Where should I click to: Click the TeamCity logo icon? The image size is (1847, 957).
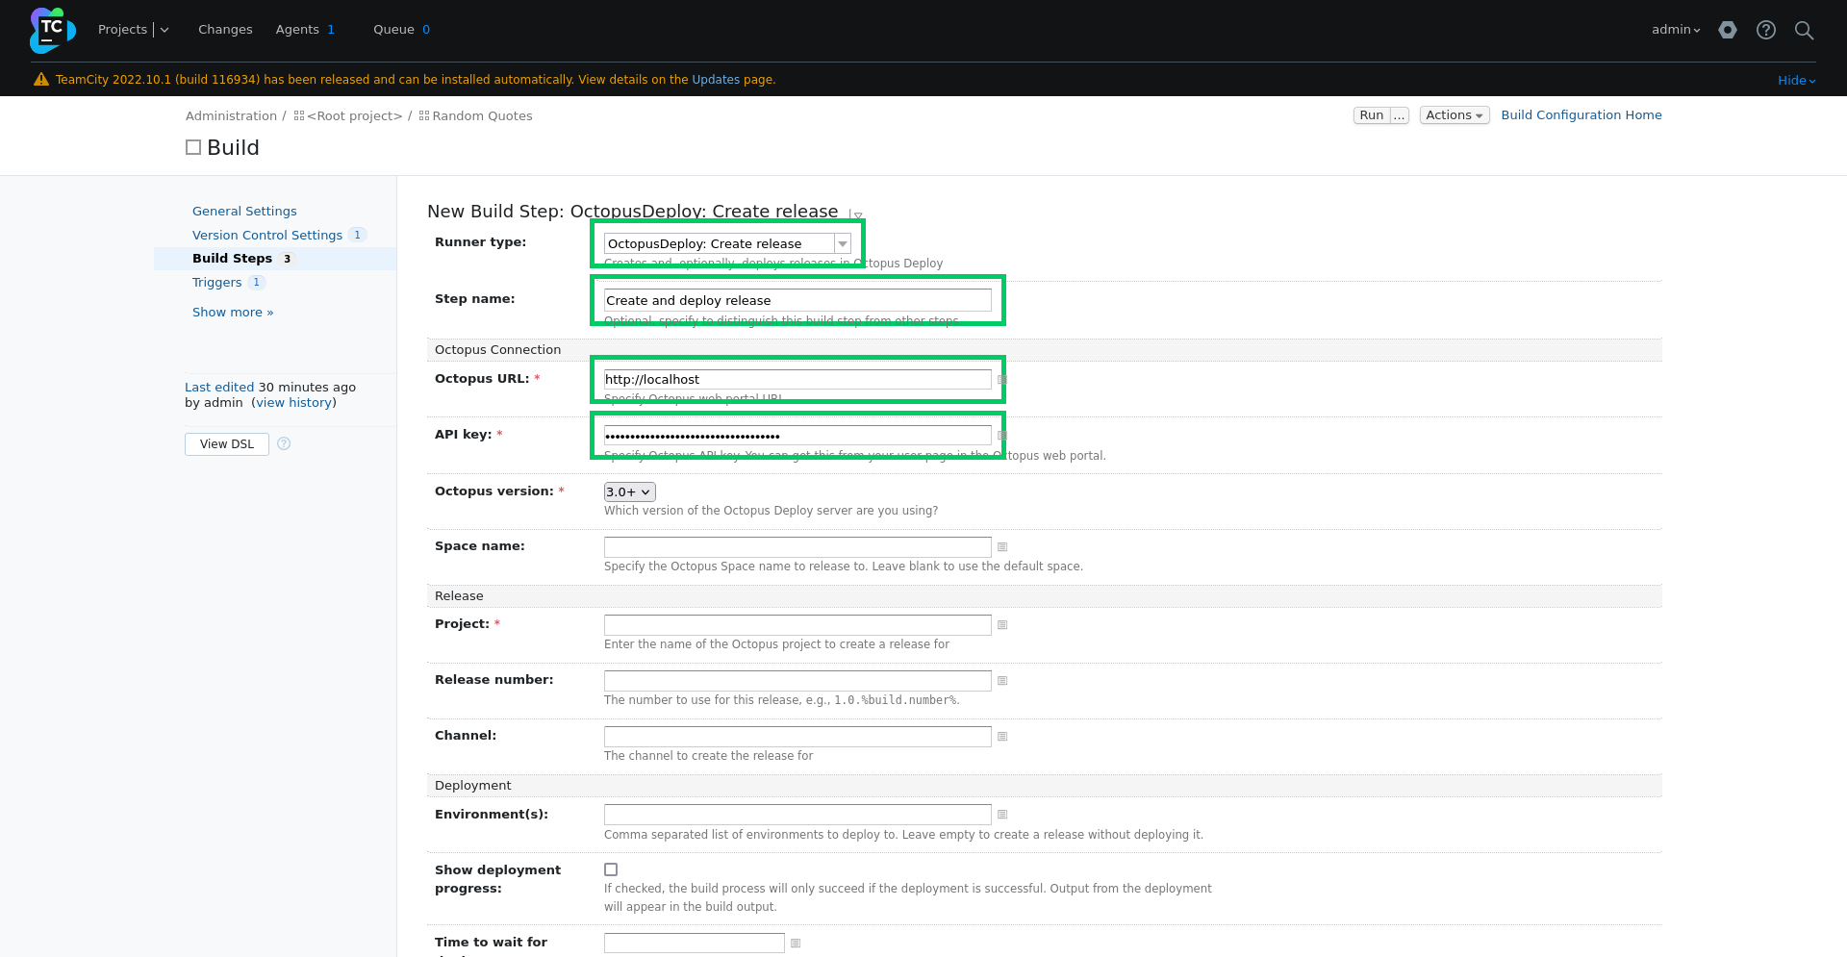(52, 30)
